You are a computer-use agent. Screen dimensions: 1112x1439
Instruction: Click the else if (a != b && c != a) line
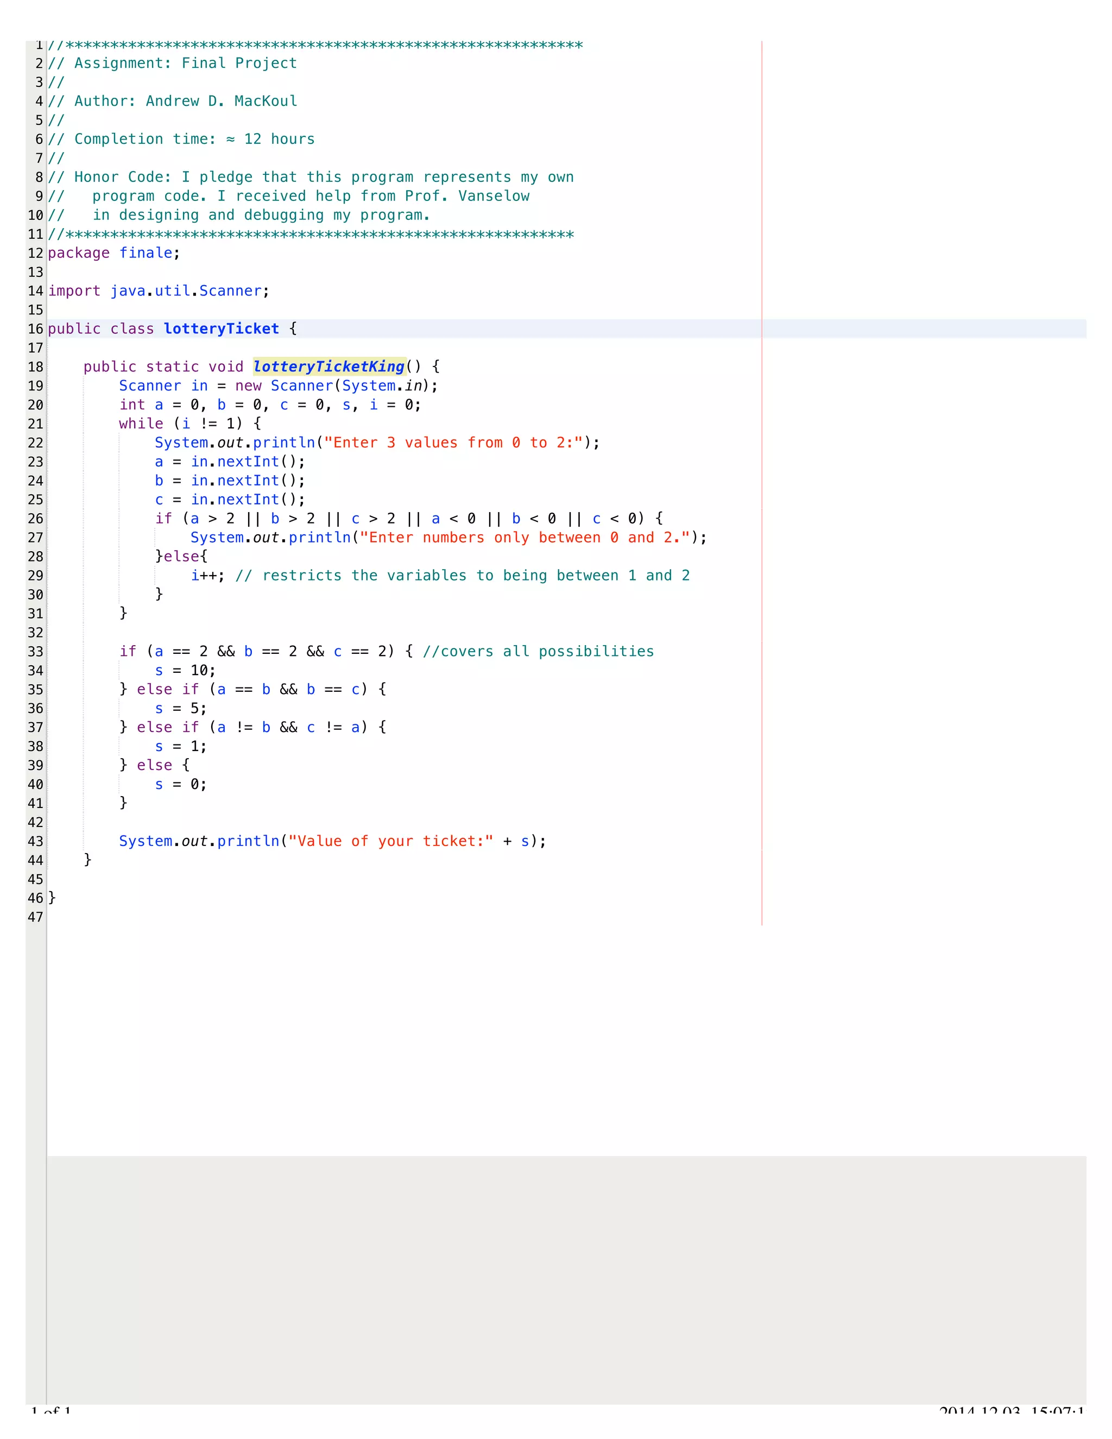tap(253, 728)
